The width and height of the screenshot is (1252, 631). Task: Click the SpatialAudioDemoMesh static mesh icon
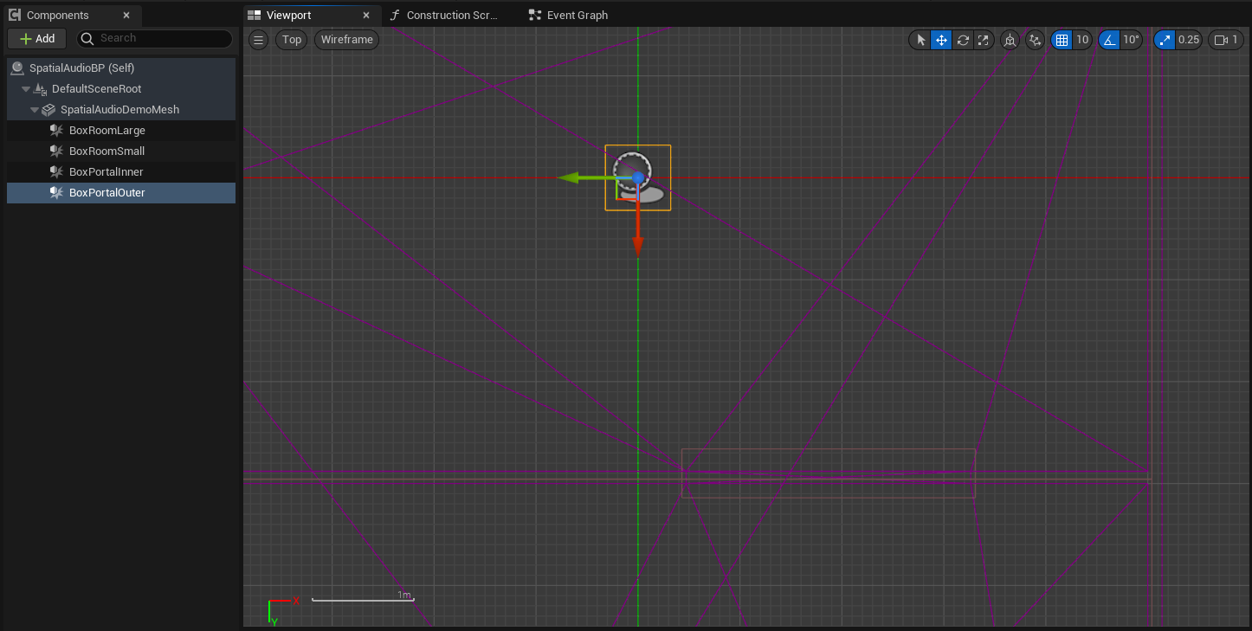[x=48, y=110]
